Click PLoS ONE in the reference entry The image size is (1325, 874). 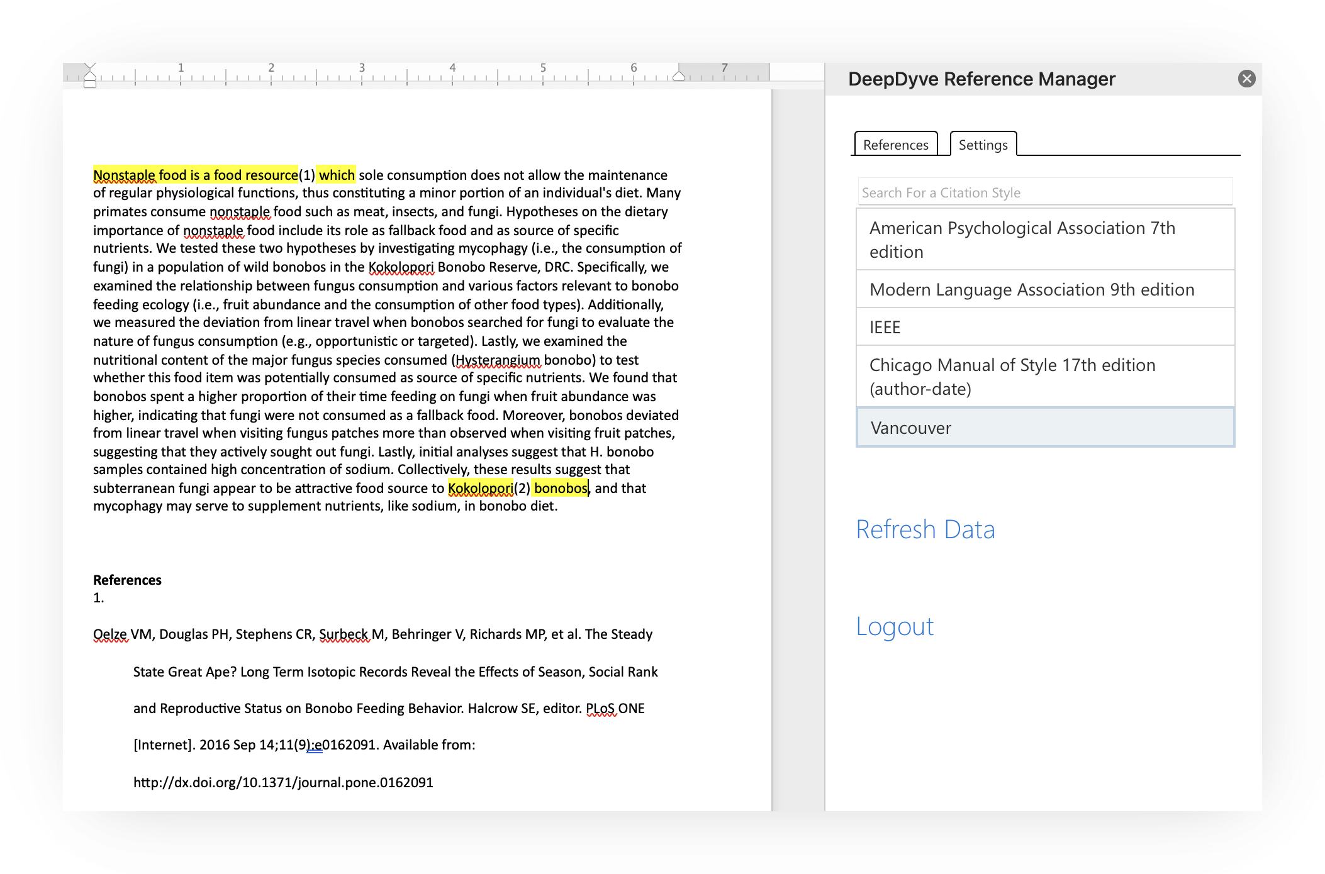coord(615,708)
